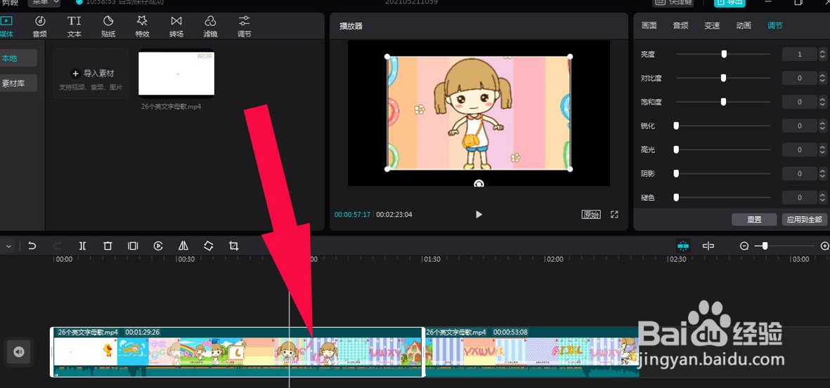Step the 饱和度 saturation value arrows
830x388 pixels.
tap(822, 102)
